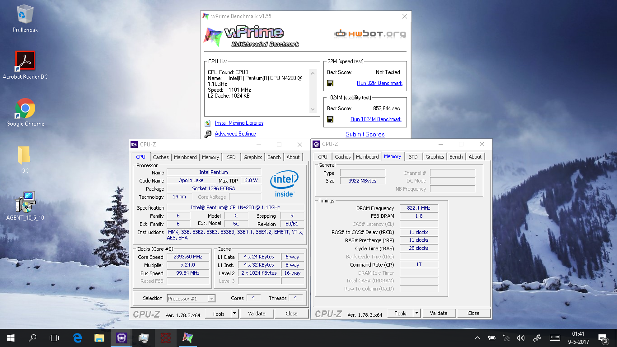Open Advanced Settings link in wPrime

tap(235, 134)
